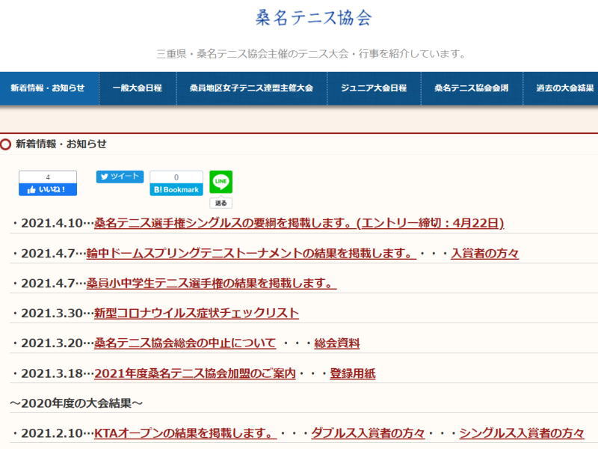
Task: Go to ジュニア大会日程 menu item
Action: click(x=374, y=88)
